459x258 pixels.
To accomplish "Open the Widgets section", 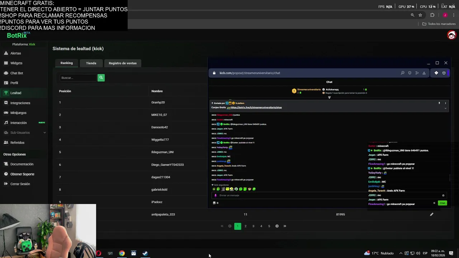I will pos(16,63).
